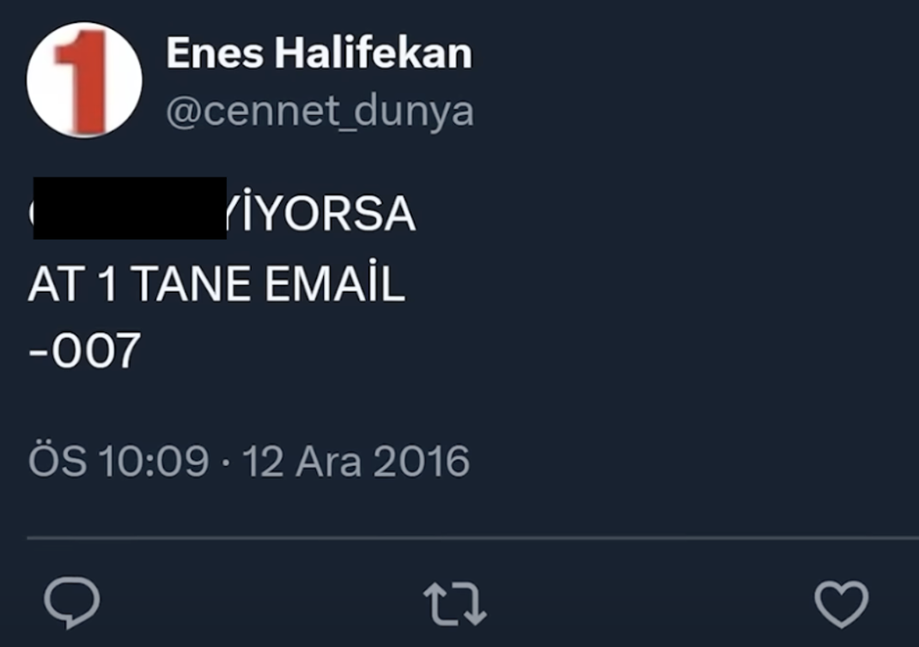Open the 12 Ara 2016 date link
Viewport: 919px width, 647px height.
356,462
